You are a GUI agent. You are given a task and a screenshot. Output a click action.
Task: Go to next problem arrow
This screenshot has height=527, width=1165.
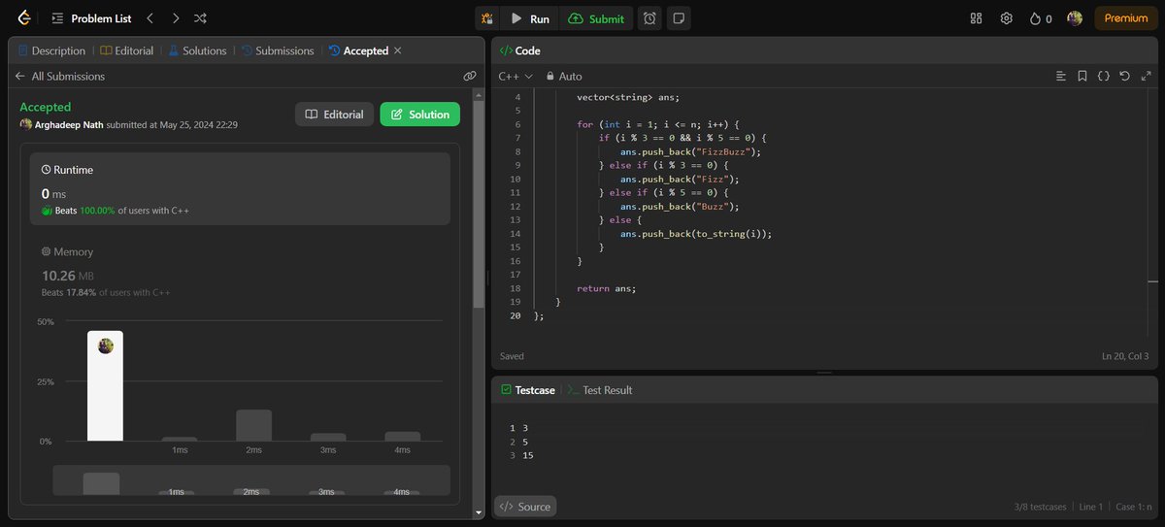(175, 17)
